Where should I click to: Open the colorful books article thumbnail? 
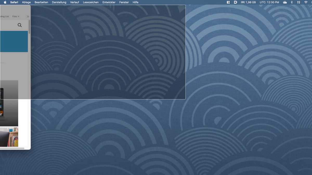9,137
